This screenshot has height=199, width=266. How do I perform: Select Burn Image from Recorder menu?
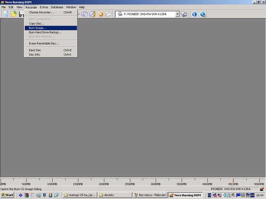pos(51,28)
